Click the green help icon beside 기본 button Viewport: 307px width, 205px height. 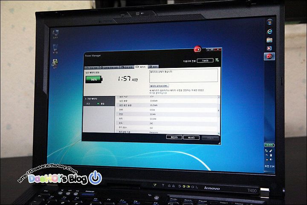click(217, 60)
